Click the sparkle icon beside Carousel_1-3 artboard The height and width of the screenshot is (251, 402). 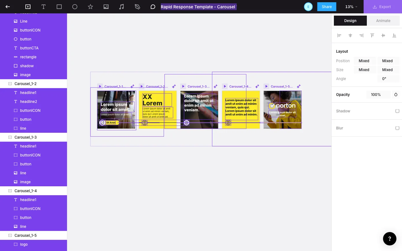(215, 86)
